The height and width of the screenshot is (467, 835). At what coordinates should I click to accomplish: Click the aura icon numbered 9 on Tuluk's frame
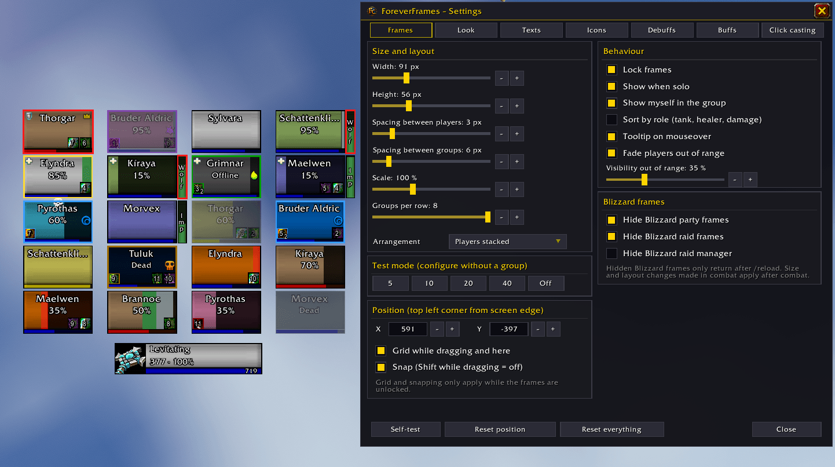tap(115, 278)
